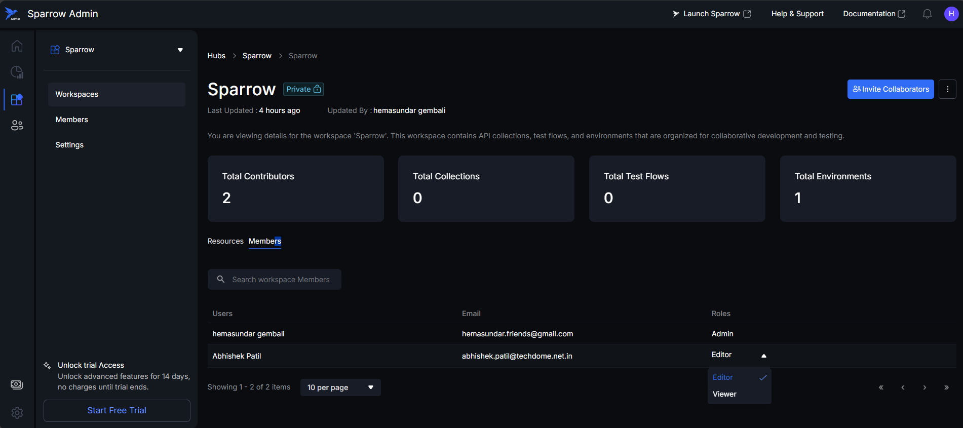963x428 pixels.
Task: Open the 10 per page dropdown
Action: click(340, 387)
